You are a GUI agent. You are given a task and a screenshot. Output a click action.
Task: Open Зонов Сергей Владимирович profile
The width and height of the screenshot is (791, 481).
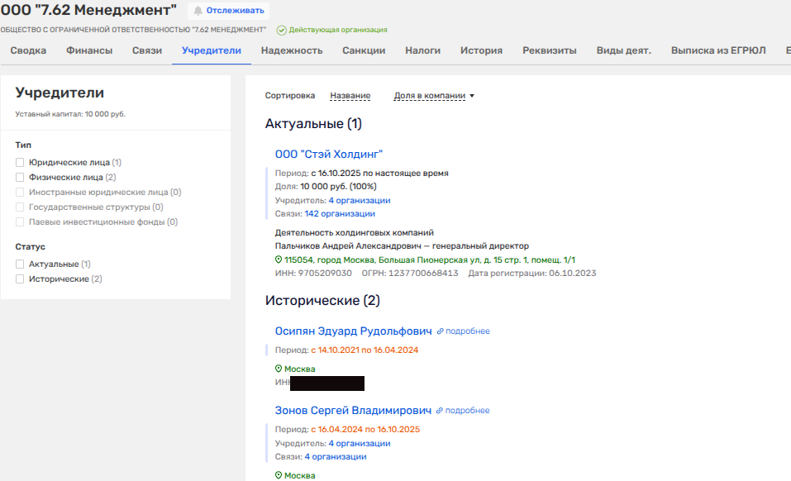click(353, 411)
